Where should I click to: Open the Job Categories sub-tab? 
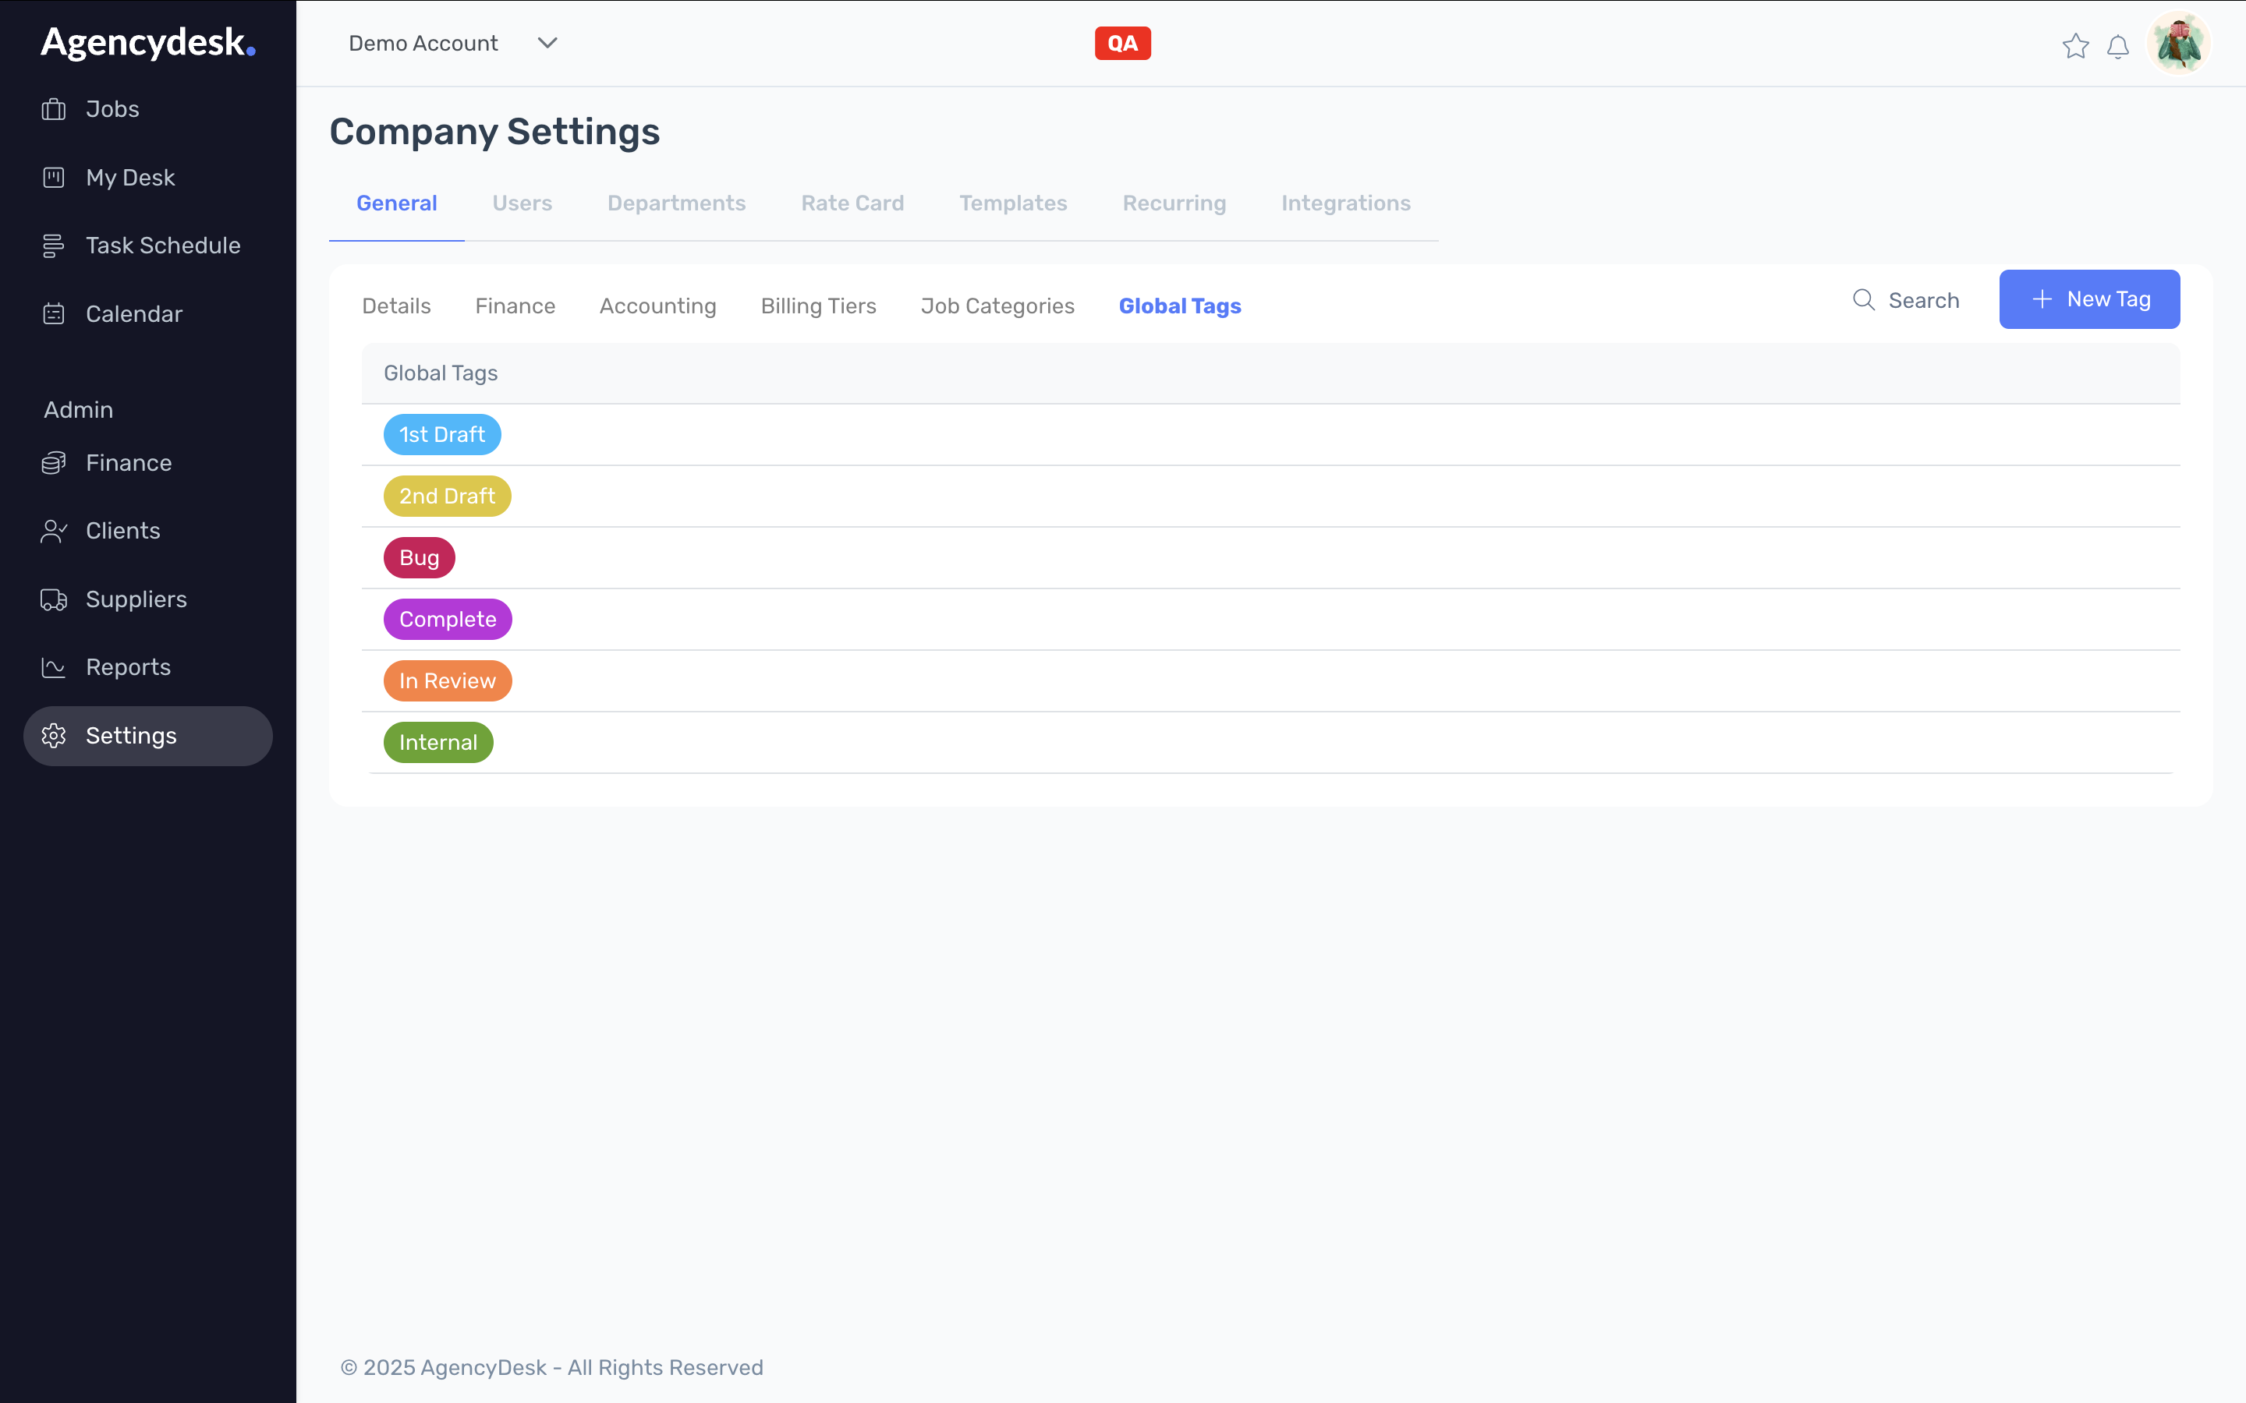pos(997,306)
